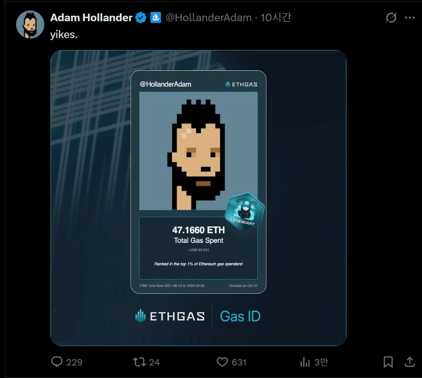Screen dimensions: 422x378
Task: Open the share menu upload icon
Action: click(x=409, y=362)
